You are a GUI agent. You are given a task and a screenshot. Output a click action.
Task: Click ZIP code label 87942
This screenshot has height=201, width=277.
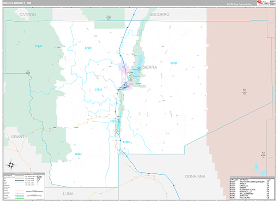[x=98, y=89]
